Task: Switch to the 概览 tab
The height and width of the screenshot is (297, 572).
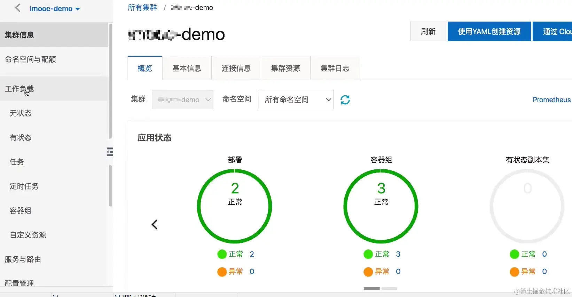Action: click(x=145, y=68)
